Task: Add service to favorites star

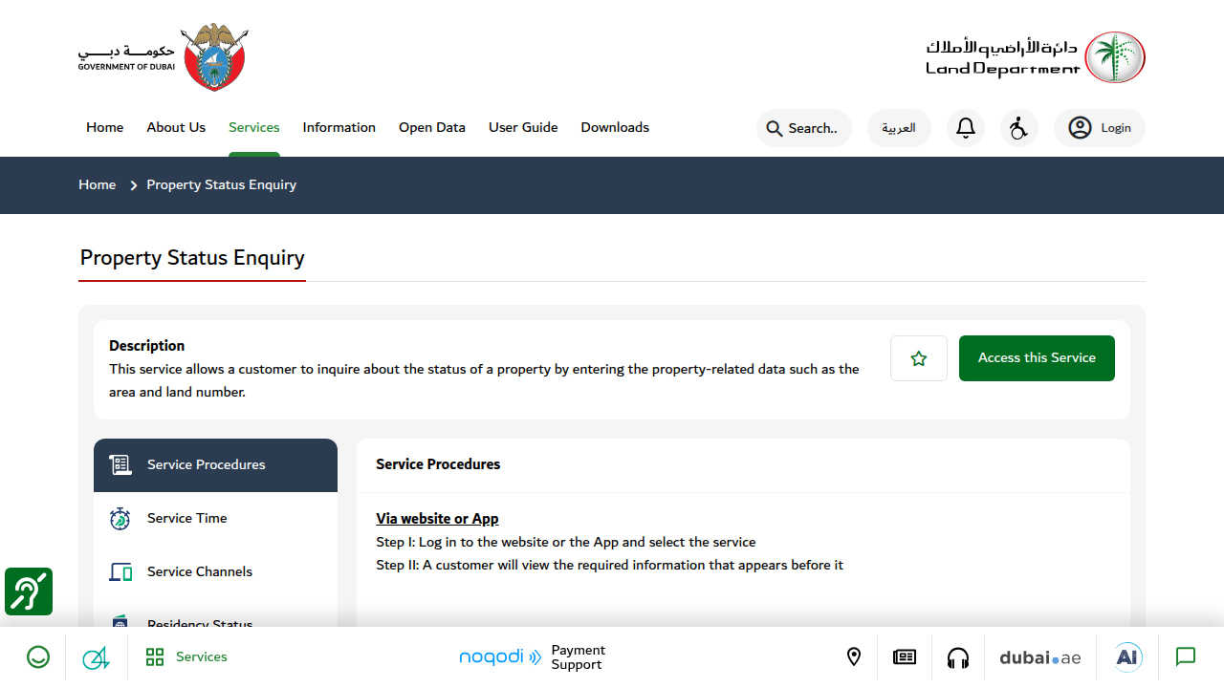Action: 919,358
